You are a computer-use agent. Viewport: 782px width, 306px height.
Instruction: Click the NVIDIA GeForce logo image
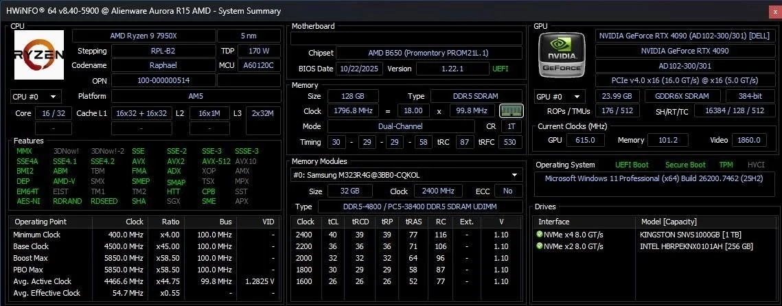coord(563,55)
